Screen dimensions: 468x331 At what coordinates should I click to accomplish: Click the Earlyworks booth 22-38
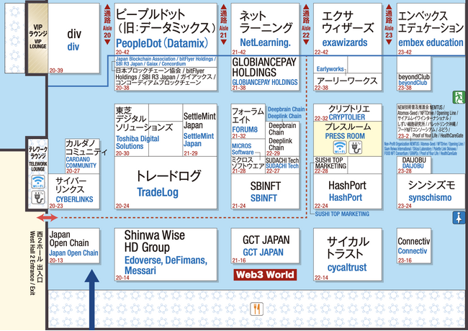[x=348, y=82]
